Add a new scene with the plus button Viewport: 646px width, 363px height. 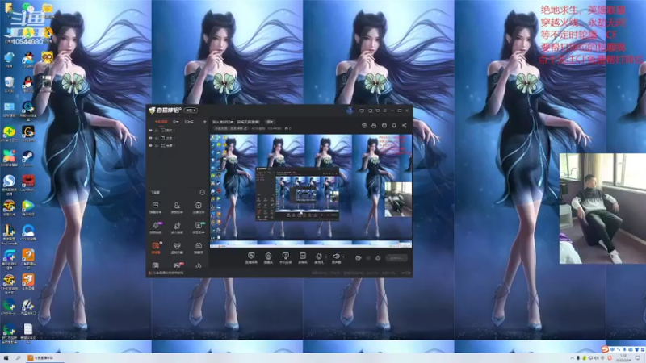pyautogui.click(x=205, y=122)
